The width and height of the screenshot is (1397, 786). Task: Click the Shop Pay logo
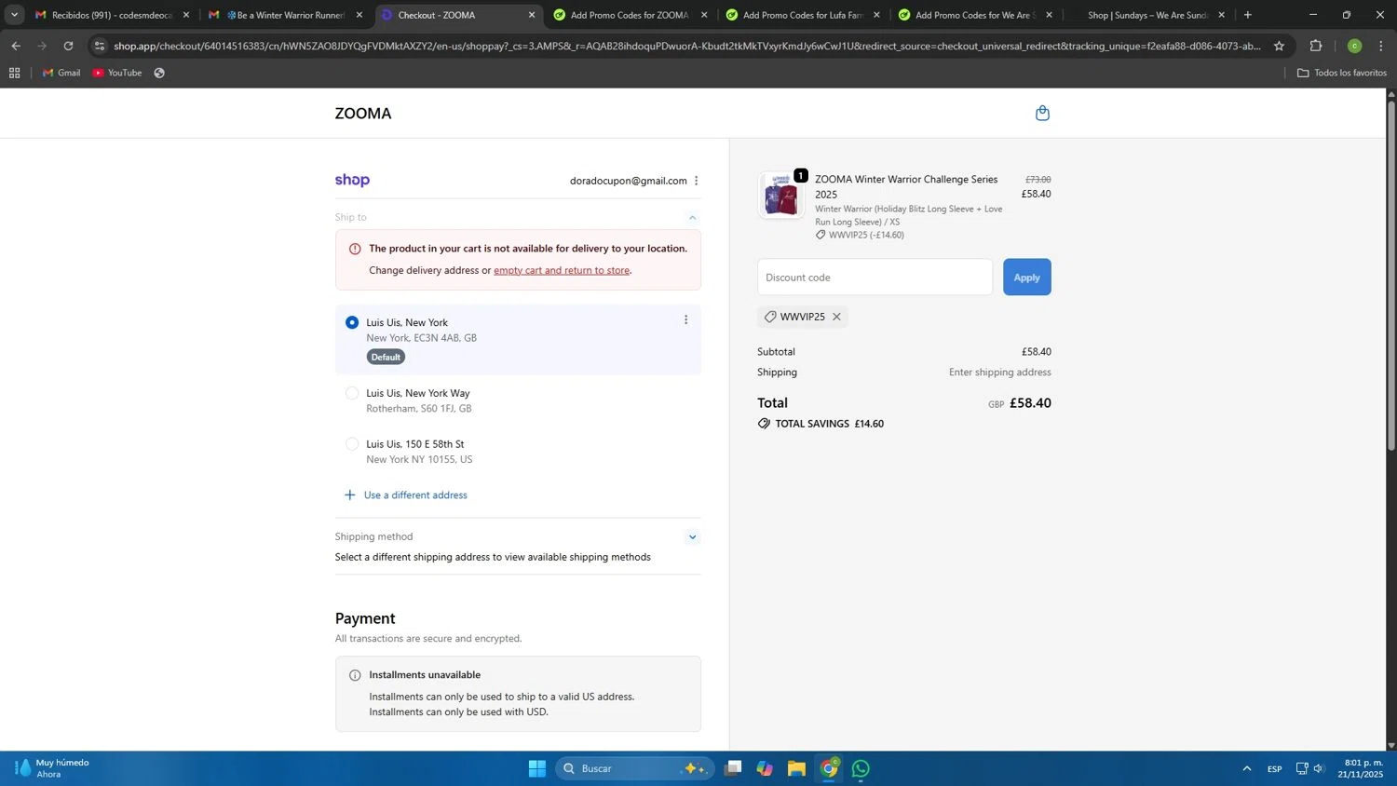click(x=352, y=181)
